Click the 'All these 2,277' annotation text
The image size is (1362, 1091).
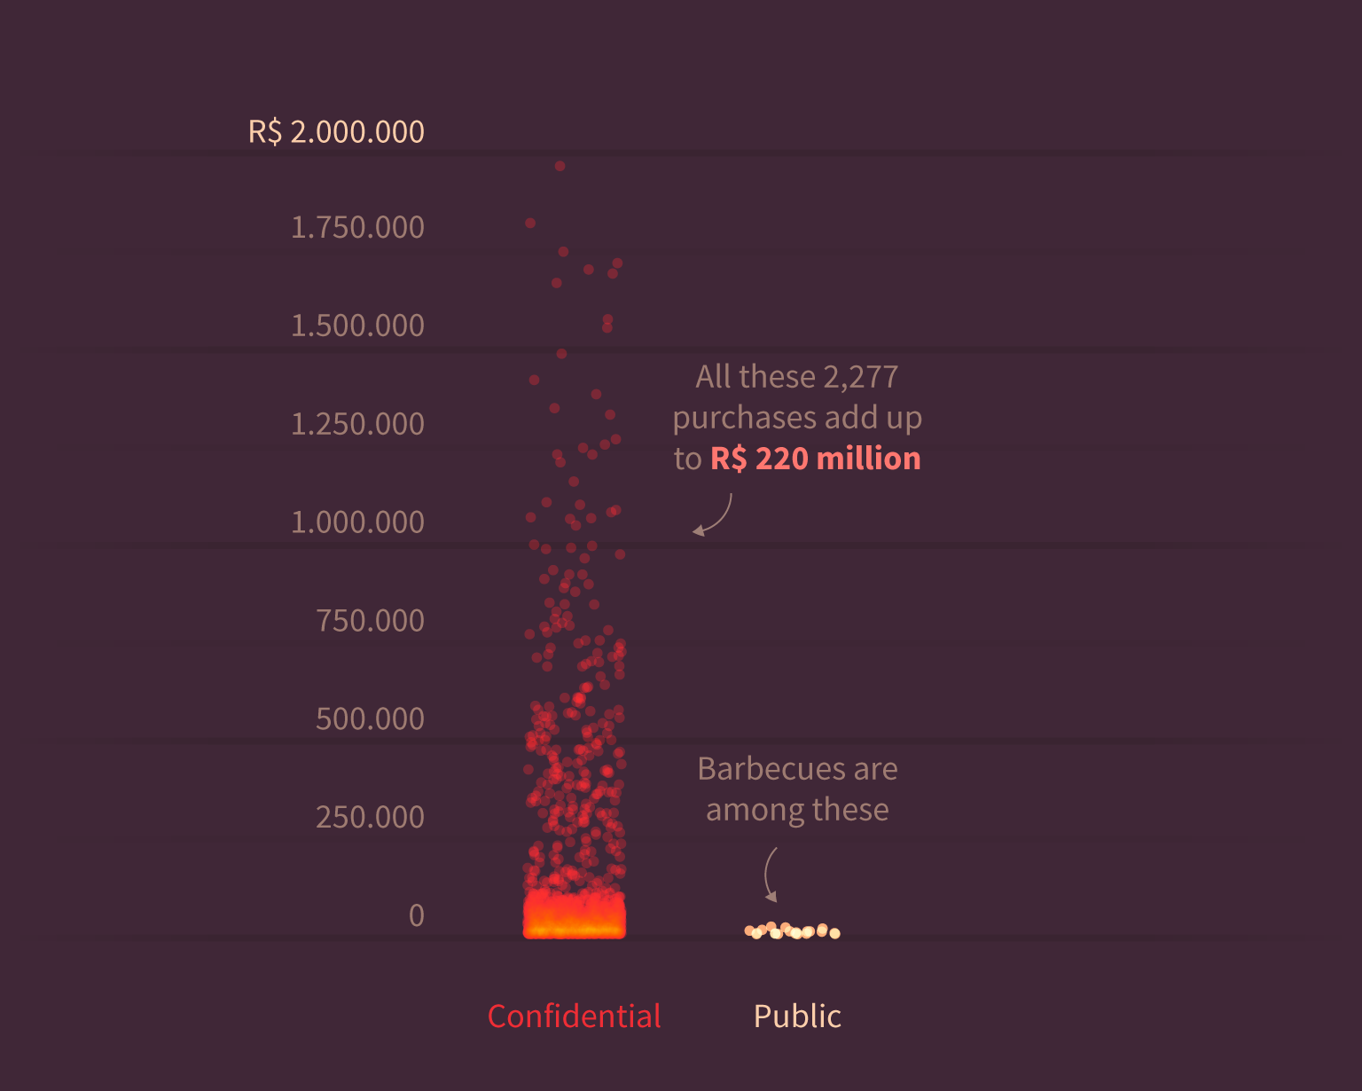797,377
